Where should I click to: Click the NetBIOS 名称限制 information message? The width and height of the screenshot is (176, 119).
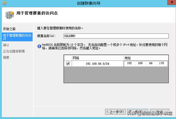point(105,46)
